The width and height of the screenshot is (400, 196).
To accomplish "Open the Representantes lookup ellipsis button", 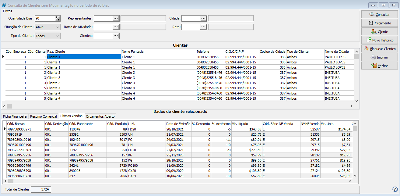I will click(x=116, y=18).
